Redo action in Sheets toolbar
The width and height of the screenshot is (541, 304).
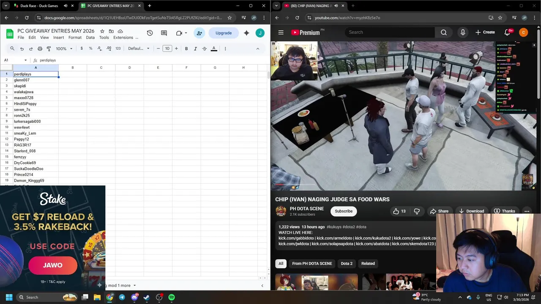pyautogui.click(x=31, y=49)
